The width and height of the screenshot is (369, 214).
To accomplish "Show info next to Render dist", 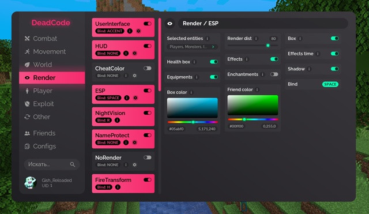I will (x=256, y=39).
